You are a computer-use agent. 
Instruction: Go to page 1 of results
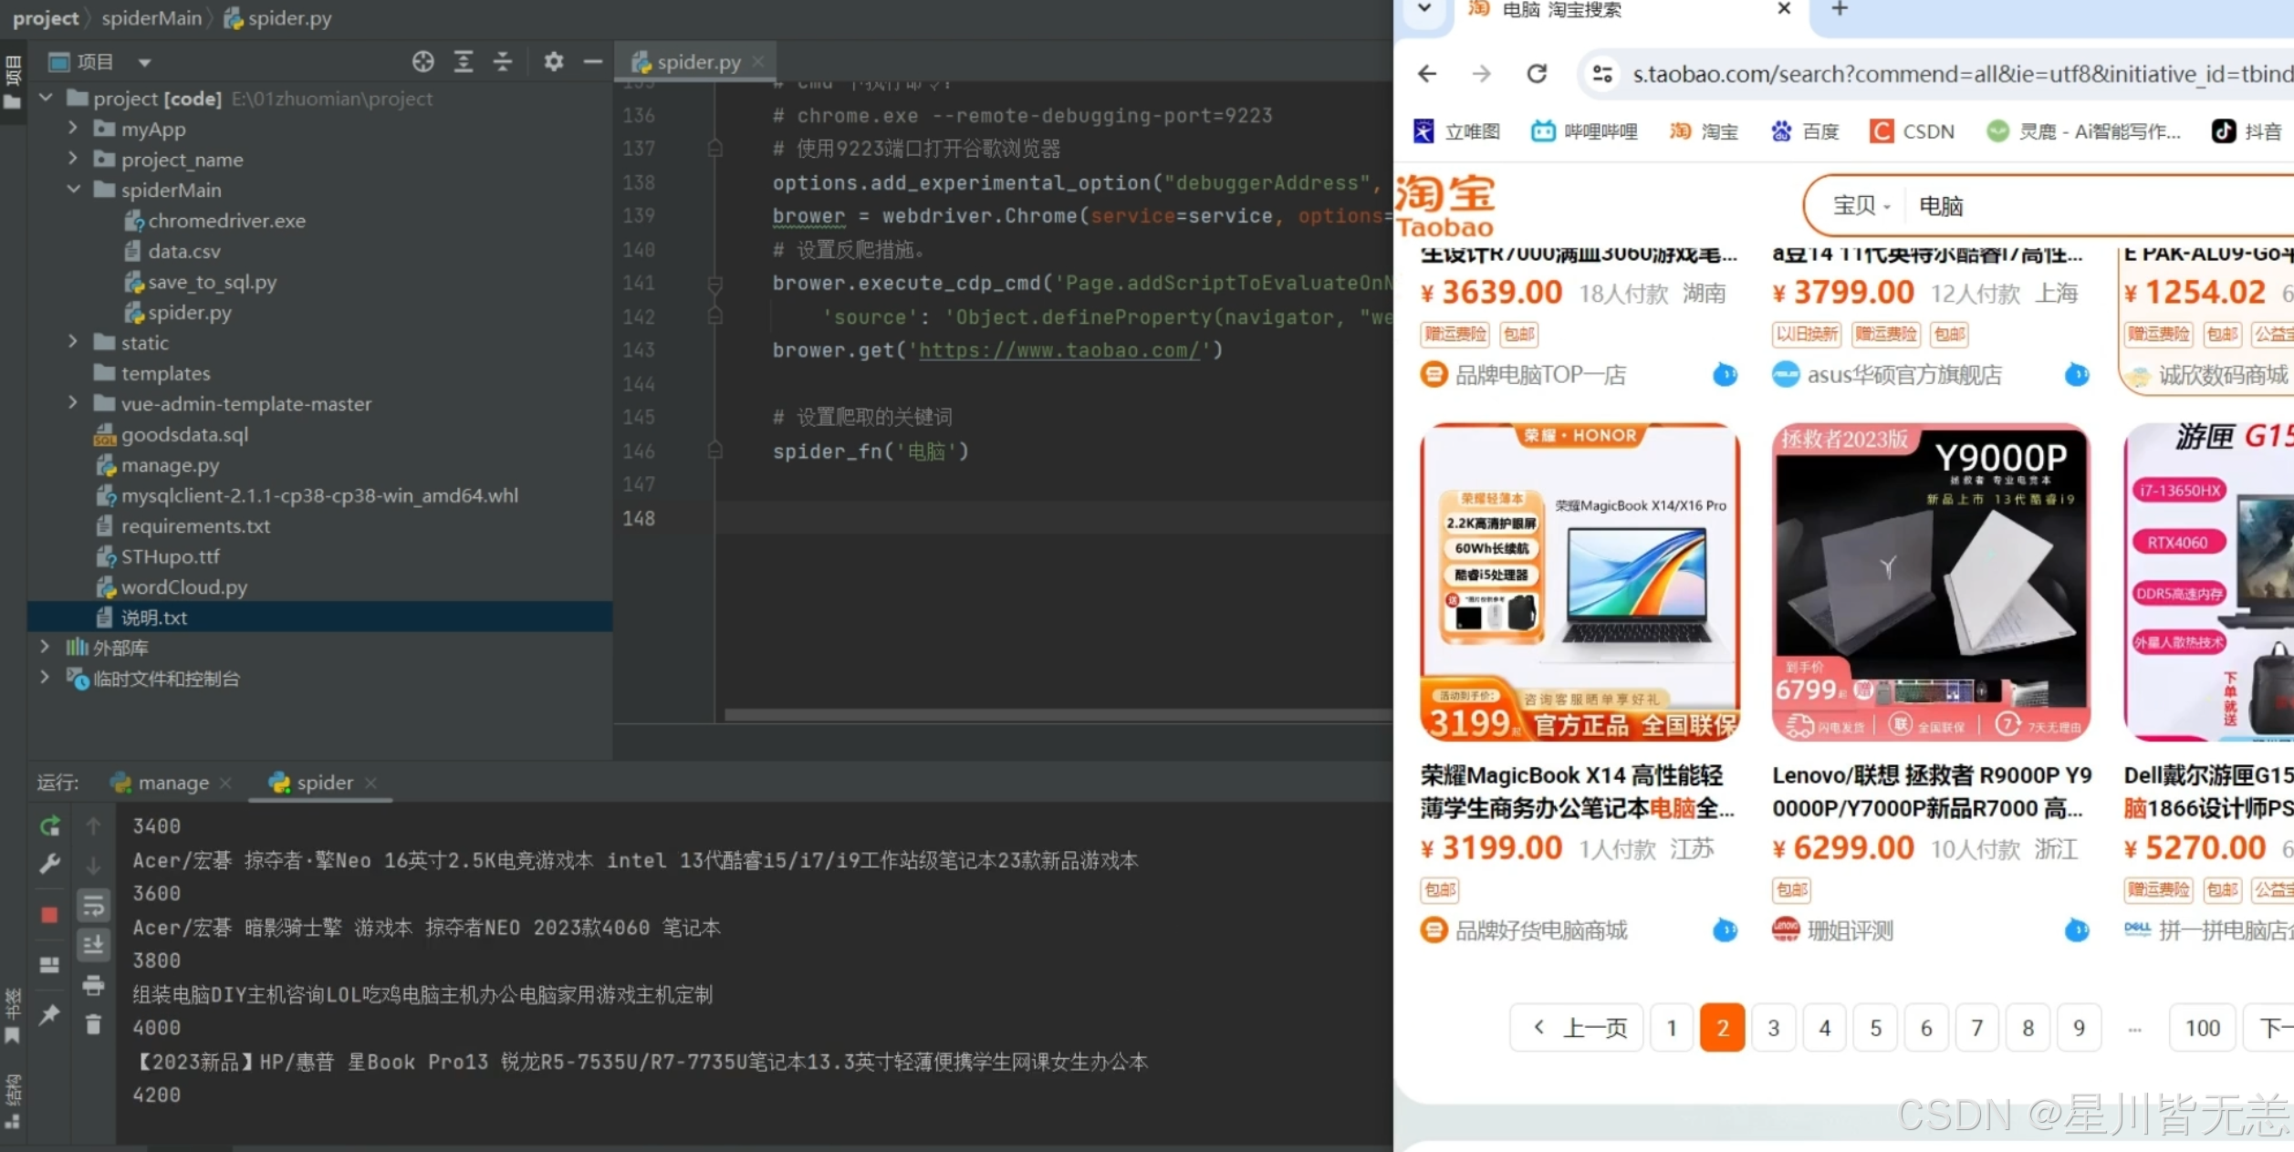point(1672,1028)
